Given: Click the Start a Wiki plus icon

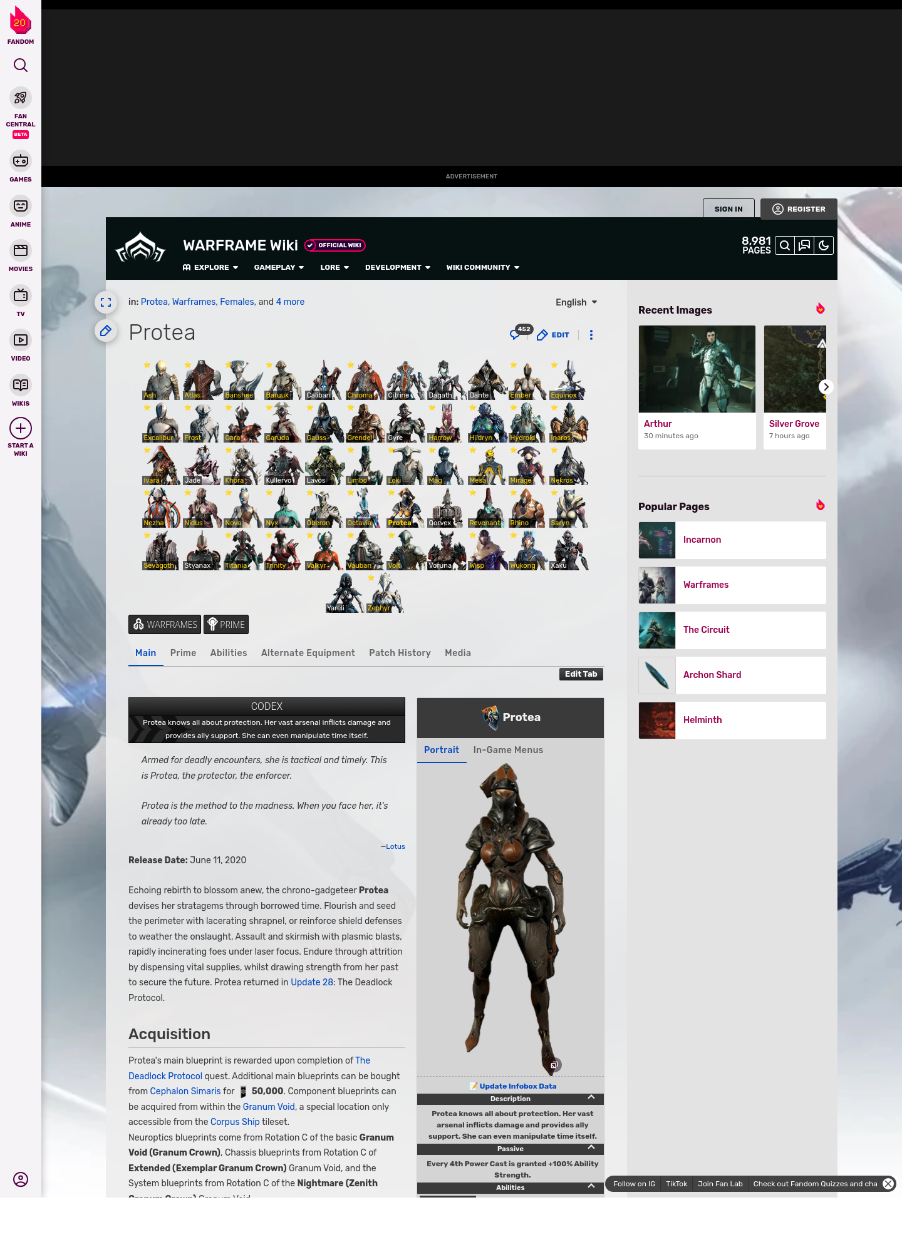Looking at the screenshot, I should (x=21, y=428).
